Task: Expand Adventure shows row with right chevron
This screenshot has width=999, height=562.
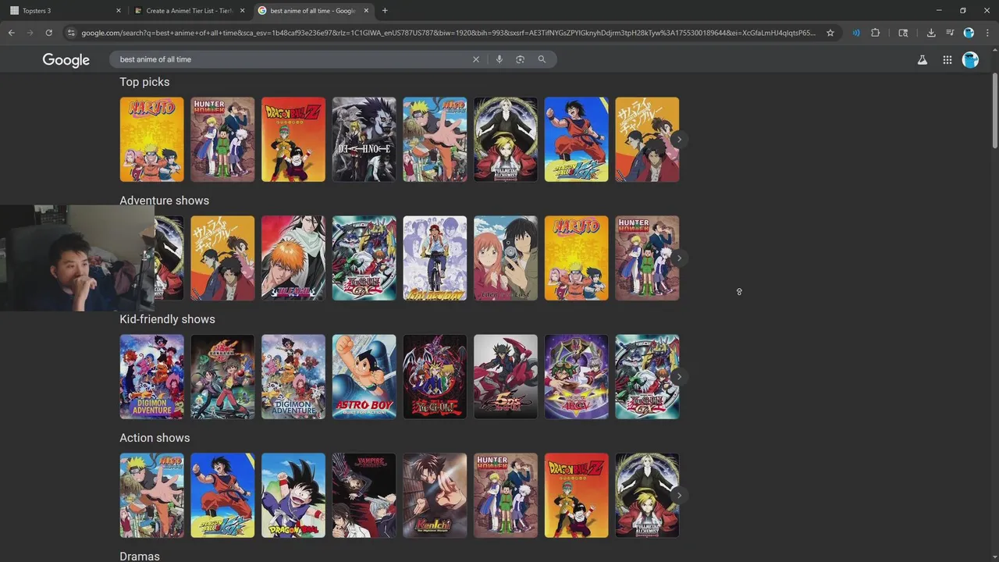Action: [x=679, y=258]
